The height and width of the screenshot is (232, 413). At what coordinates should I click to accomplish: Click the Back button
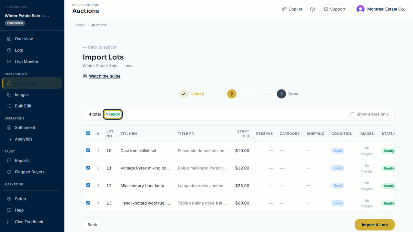point(92,225)
